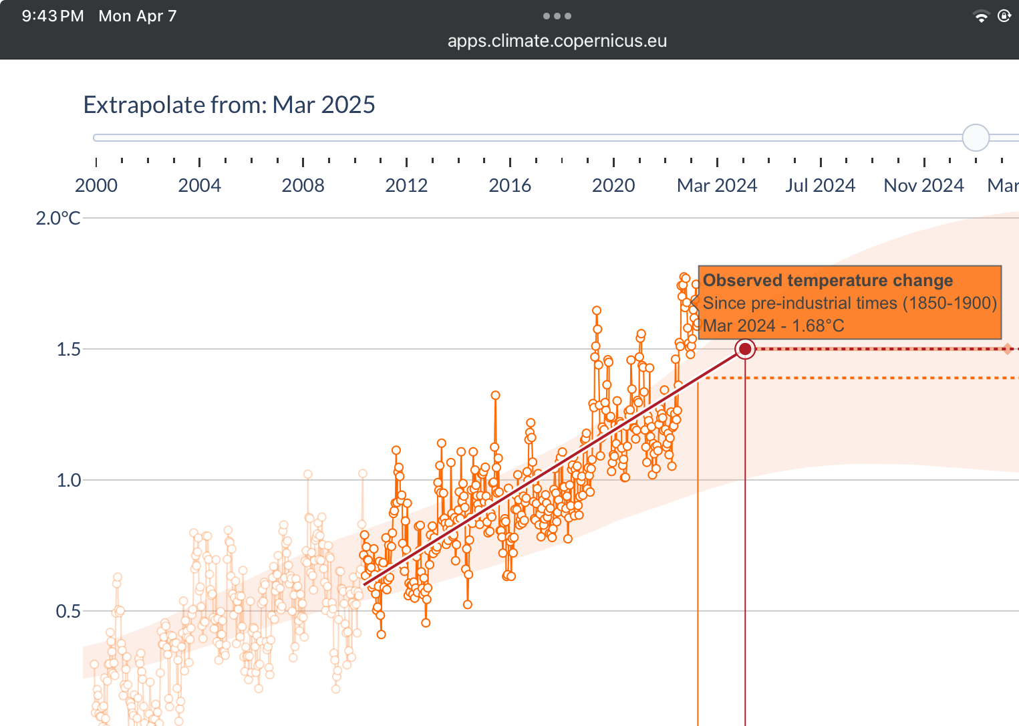Viewport: 1019px width, 726px height.
Task: Click the slider label 2004
Action: (199, 185)
